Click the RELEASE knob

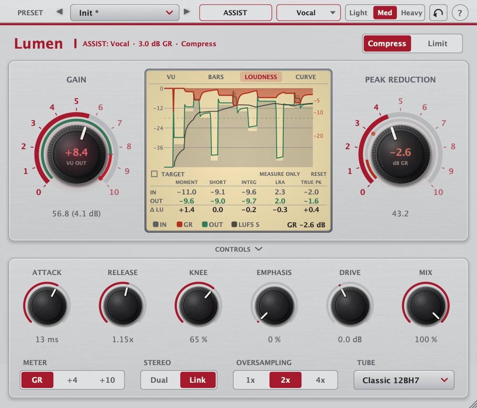tap(123, 305)
